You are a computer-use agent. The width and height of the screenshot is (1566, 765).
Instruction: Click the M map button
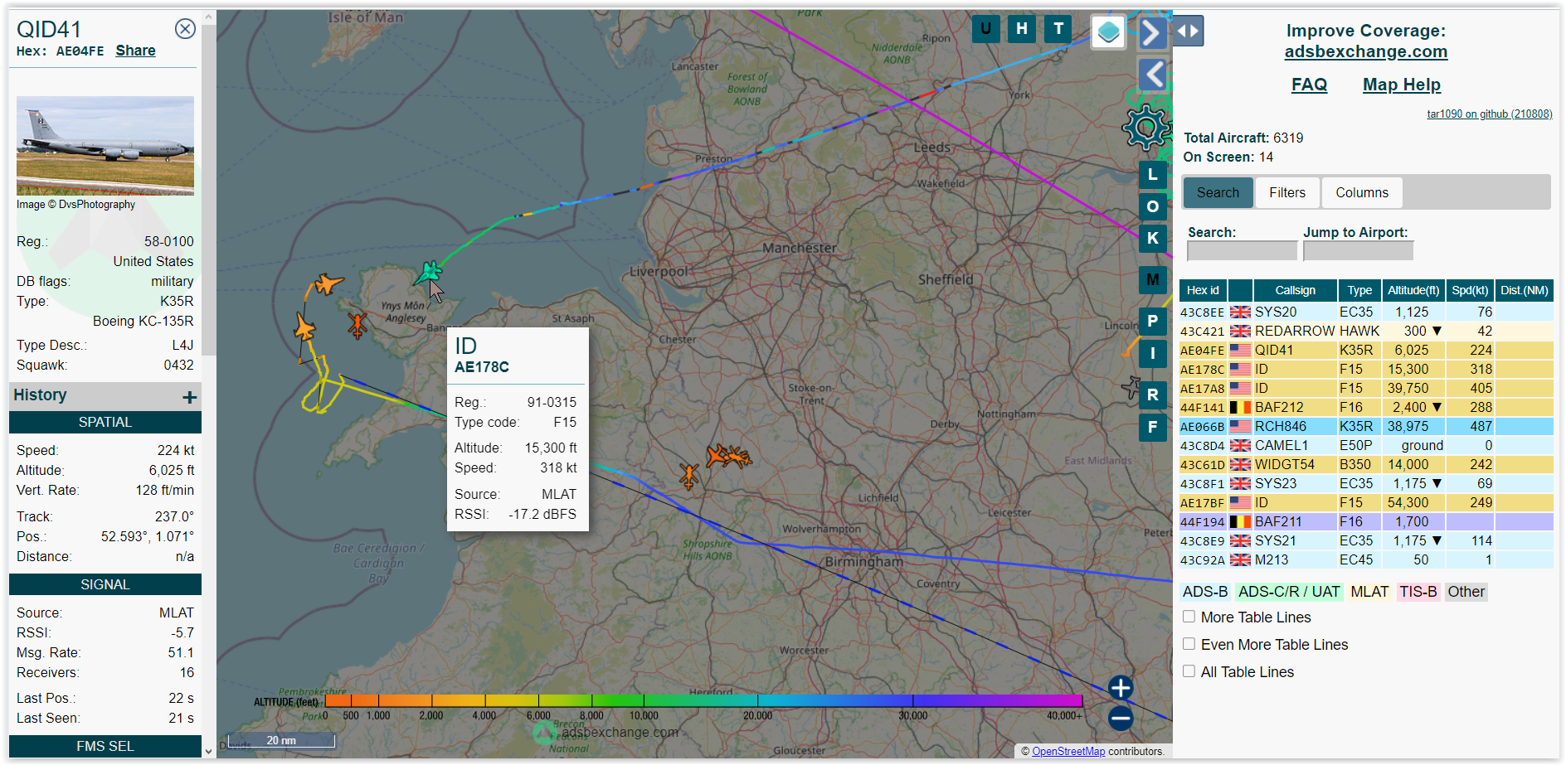click(1153, 280)
